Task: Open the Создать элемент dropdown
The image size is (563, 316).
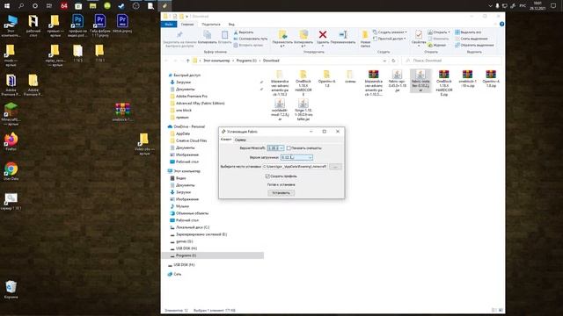Action: point(390,32)
